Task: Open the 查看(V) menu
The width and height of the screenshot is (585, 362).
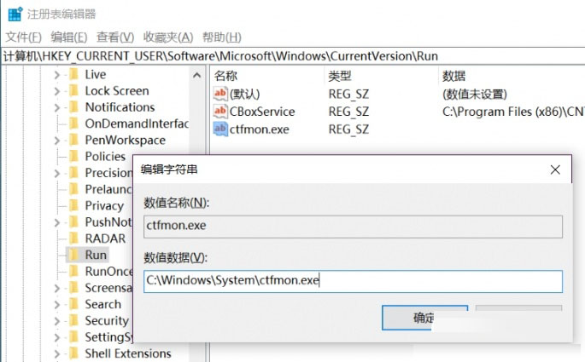Action: pyautogui.click(x=115, y=37)
